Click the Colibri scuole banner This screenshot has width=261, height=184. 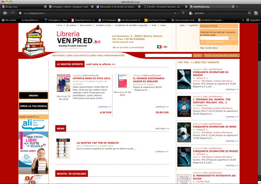33,153
